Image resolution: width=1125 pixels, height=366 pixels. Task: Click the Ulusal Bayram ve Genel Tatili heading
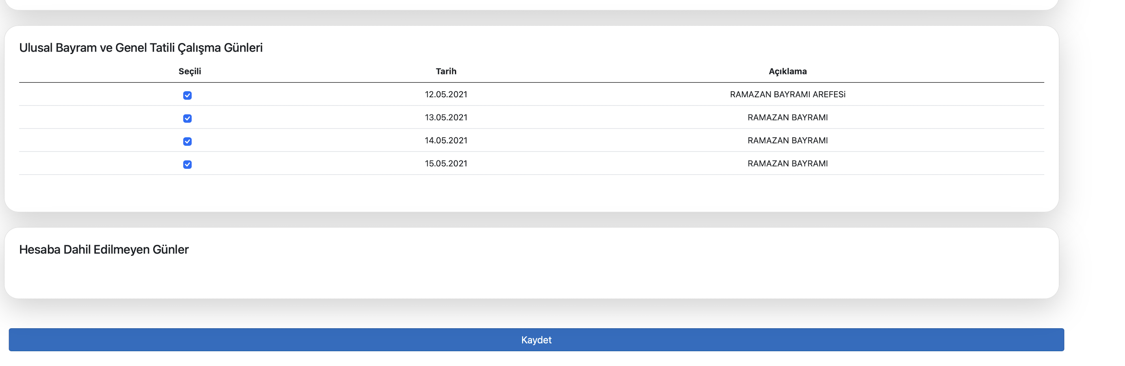(141, 48)
